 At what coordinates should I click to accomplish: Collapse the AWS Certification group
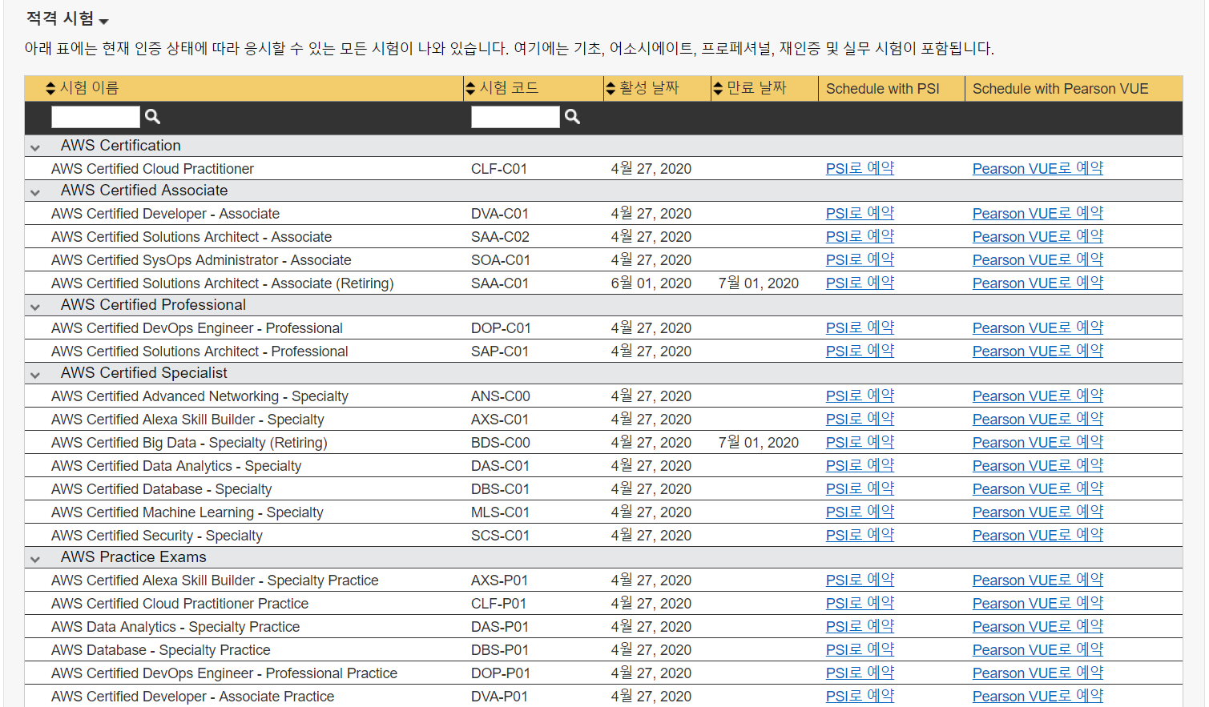[35, 147]
